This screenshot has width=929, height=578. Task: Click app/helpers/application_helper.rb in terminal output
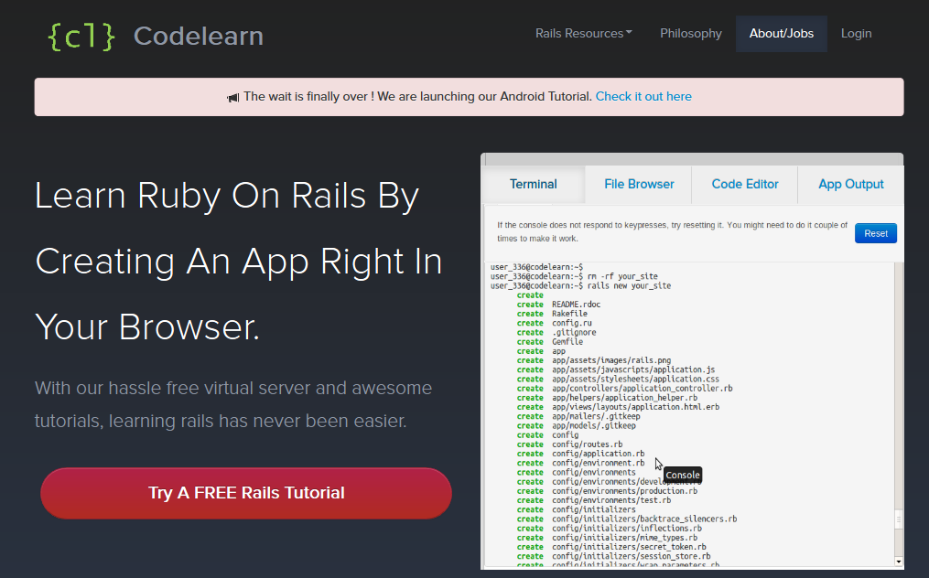click(624, 398)
